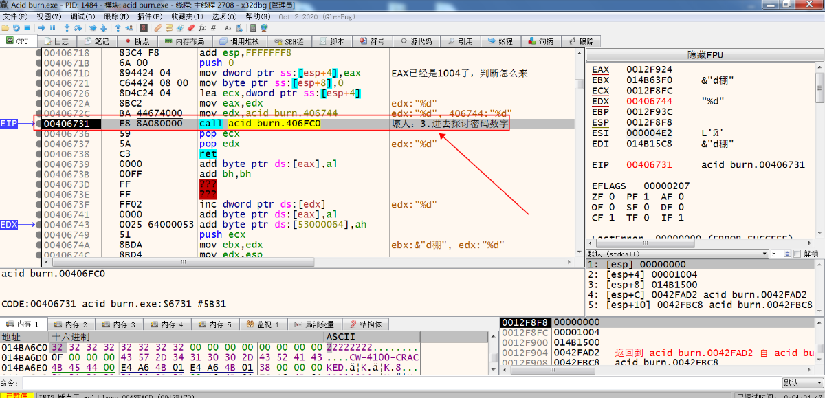Screen dimensions: 825x398
Task: Open the Scylla plugin icon
Action: click(144, 28)
